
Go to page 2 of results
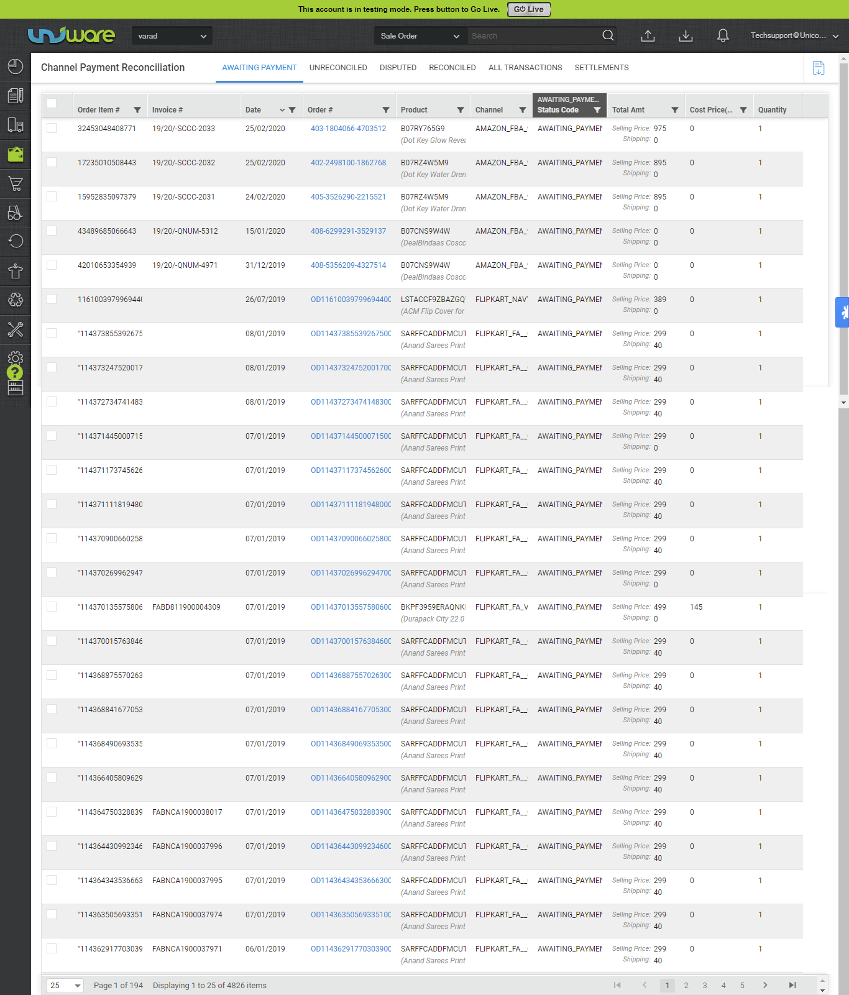[686, 985]
